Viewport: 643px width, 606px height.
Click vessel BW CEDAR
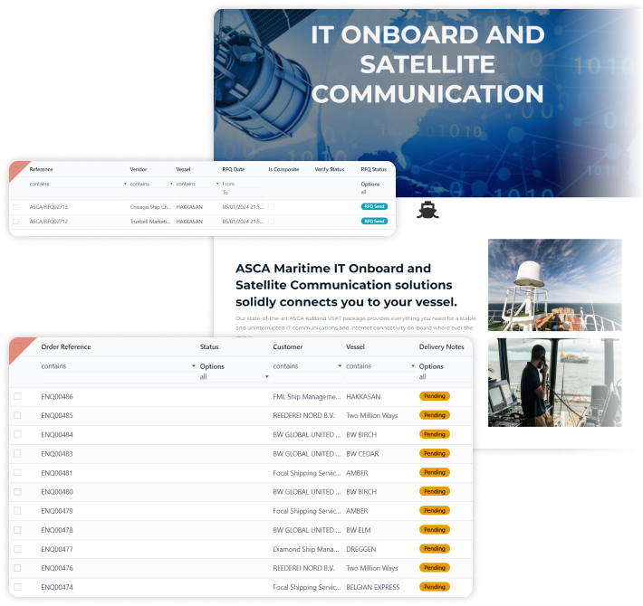tap(362, 454)
